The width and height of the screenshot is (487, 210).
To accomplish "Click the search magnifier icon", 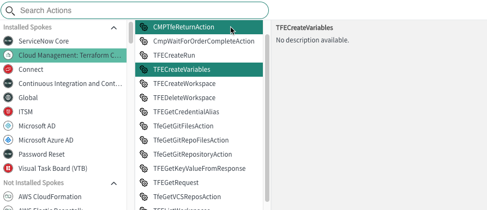I will click(x=10, y=11).
